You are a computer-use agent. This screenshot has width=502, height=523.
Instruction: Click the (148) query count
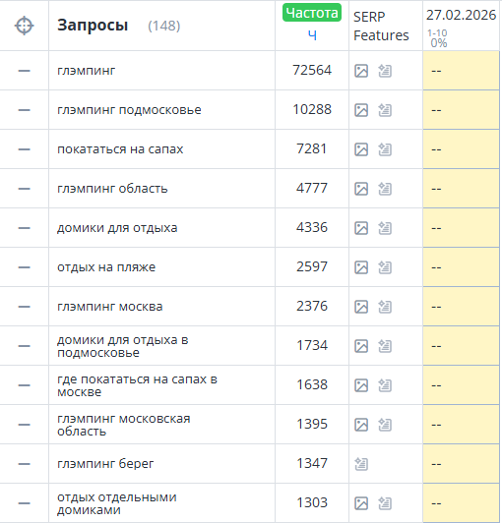(x=164, y=26)
